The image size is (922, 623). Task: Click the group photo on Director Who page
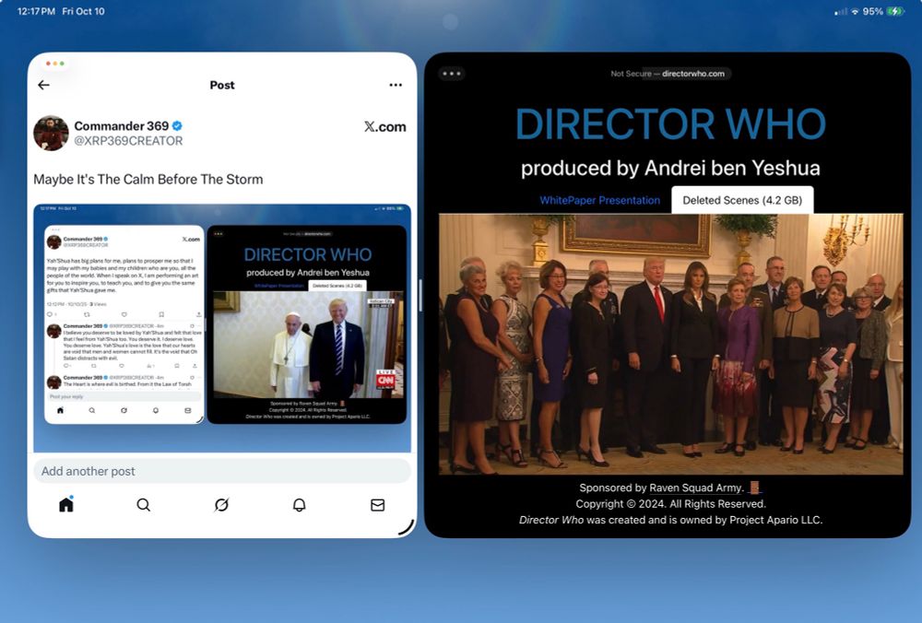tap(671, 344)
